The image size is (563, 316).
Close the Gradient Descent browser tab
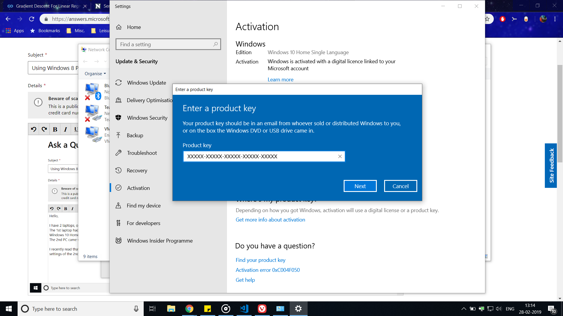pos(85,6)
